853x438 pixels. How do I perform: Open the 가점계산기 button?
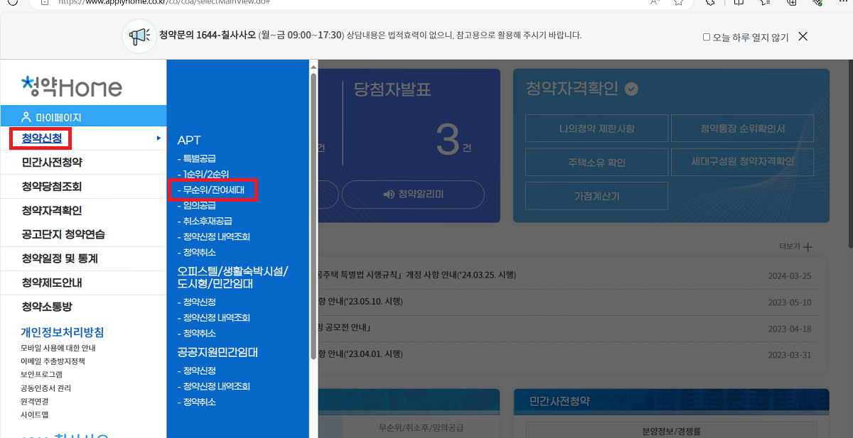pos(596,195)
